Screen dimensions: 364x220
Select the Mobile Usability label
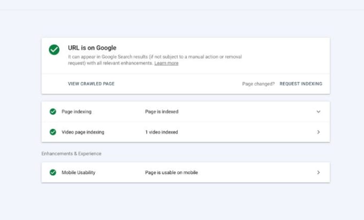[79, 172]
